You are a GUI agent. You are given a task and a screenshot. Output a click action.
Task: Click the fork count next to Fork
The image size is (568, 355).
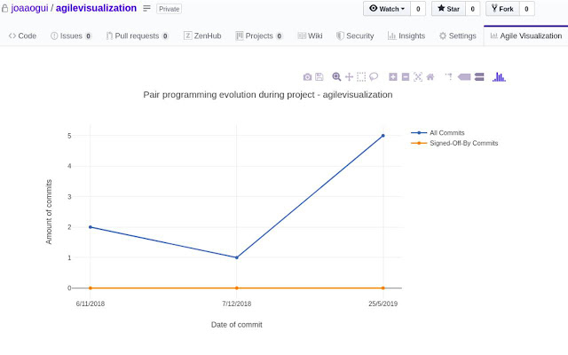click(526, 9)
